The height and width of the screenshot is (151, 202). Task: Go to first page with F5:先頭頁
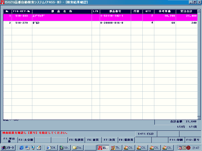[x=76, y=140]
